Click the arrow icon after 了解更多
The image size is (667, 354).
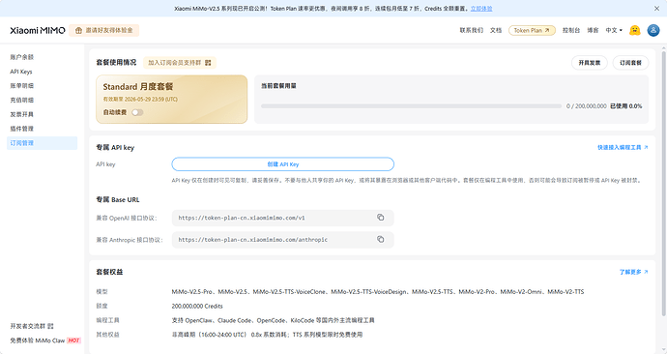point(646,272)
